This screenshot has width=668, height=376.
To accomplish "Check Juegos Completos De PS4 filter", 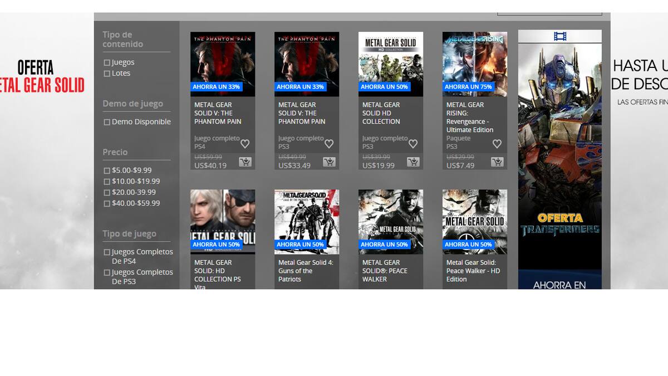I will [107, 252].
